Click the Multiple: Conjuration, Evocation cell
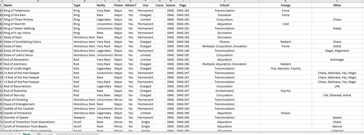This screenshot has width=364, height=135. 224,46
